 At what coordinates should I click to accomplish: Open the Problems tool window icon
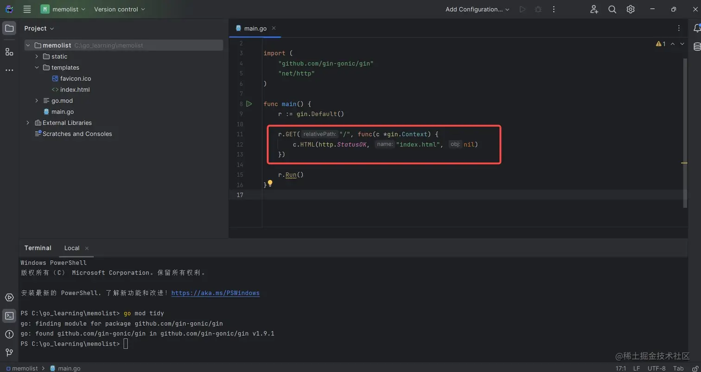pos(9,334)
